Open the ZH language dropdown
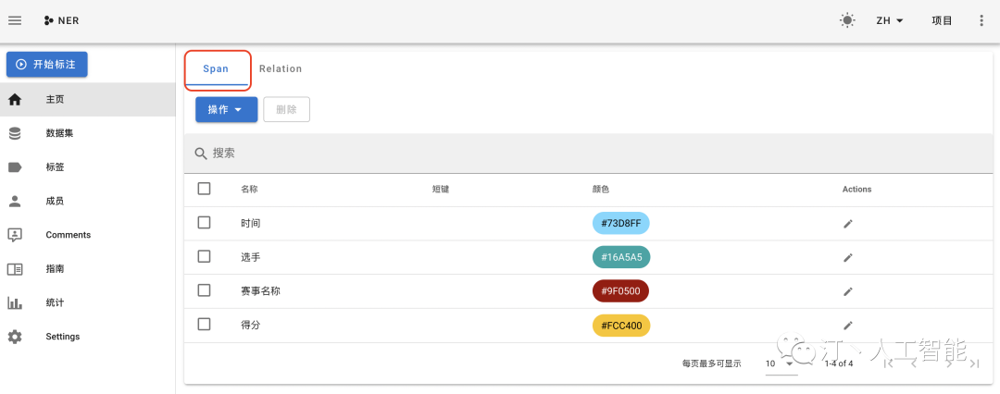 click(x=890, y=20)
